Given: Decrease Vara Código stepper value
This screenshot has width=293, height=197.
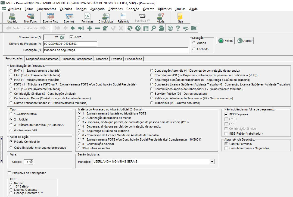Looking at the screenshot, I should (31, 163).
